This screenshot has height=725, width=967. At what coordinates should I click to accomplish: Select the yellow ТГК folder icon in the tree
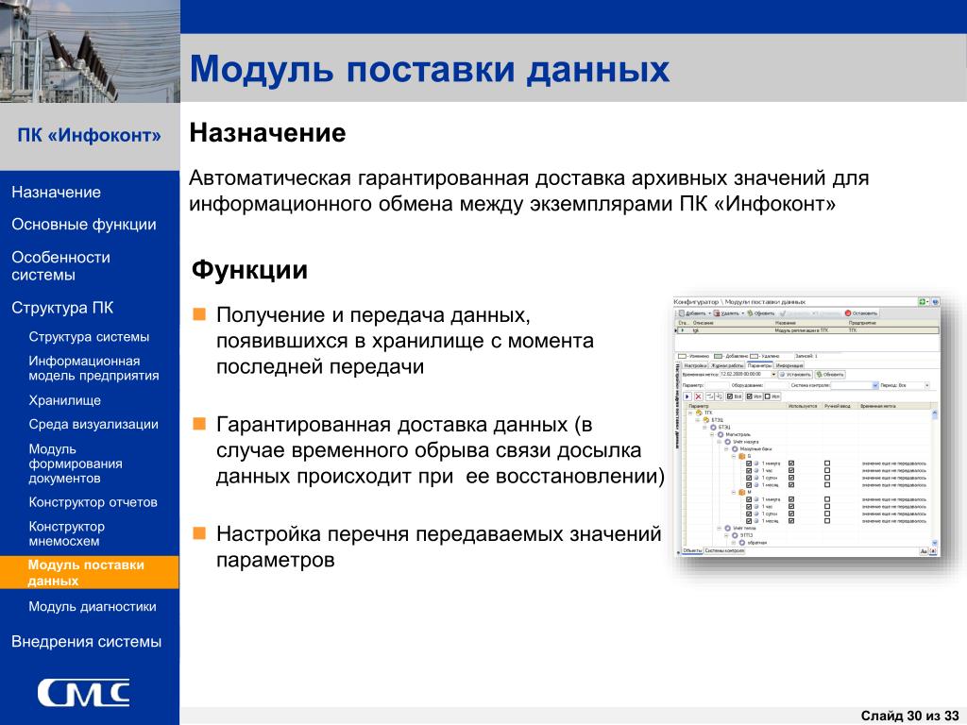pyautogui.click(x=699, y=413)
